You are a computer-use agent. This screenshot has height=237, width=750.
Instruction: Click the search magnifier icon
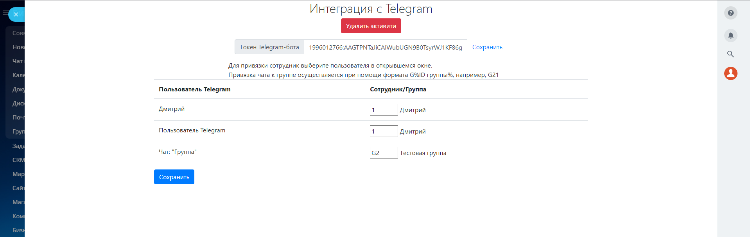730,54
